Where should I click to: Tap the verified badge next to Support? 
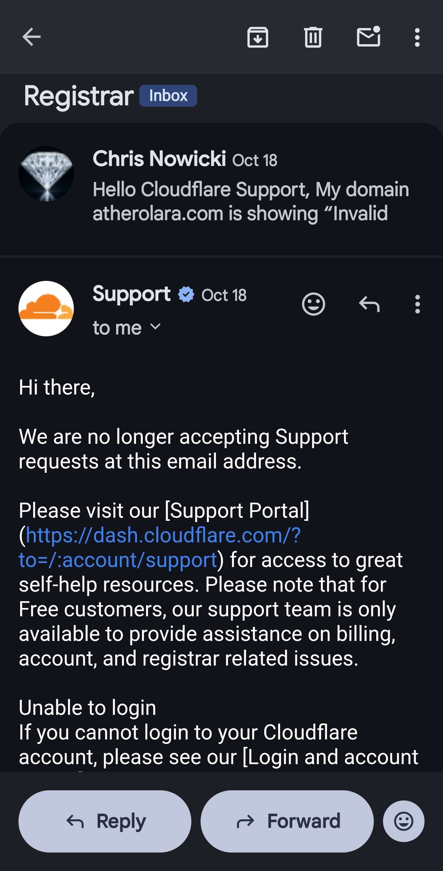pyautogui.click(x=185, y=294)
